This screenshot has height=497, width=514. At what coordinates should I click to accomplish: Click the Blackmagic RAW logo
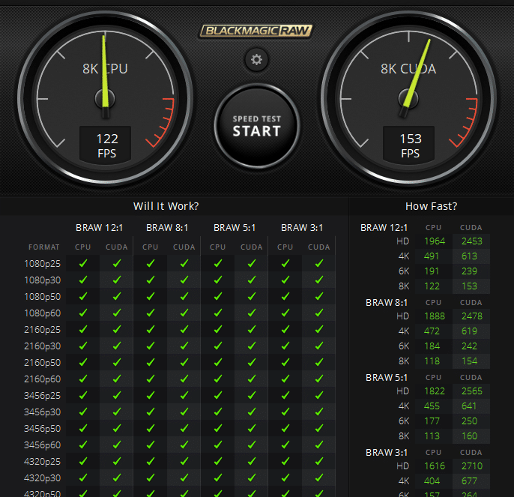click(x=256, y=31)
